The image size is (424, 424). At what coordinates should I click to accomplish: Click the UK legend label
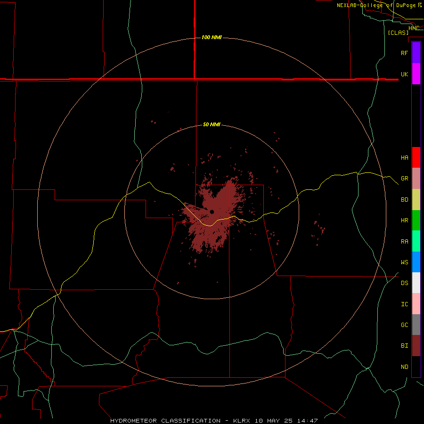[x=404, y=74]
